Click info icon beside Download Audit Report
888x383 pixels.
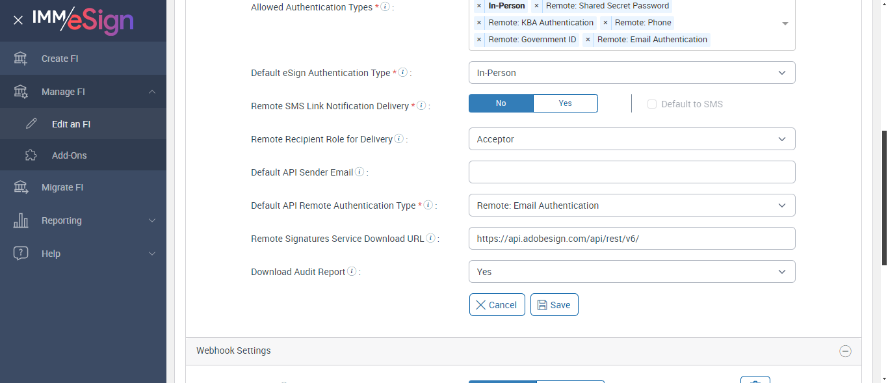(352, 272)
